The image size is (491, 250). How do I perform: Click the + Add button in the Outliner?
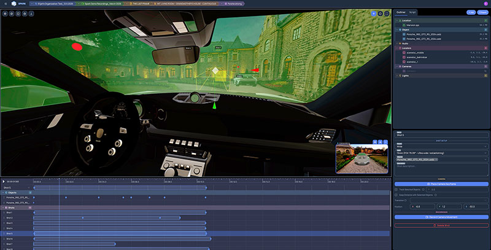[471, 12]
